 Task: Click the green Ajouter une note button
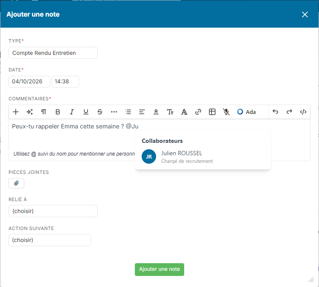159,270
